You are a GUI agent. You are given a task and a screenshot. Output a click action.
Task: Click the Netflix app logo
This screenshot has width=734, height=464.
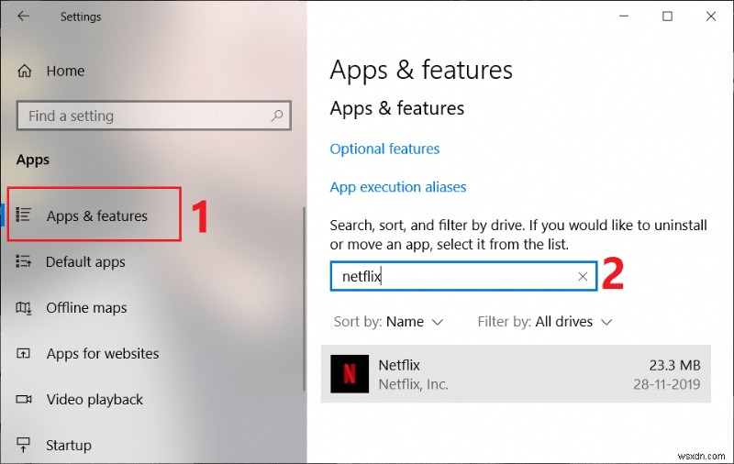350,374
